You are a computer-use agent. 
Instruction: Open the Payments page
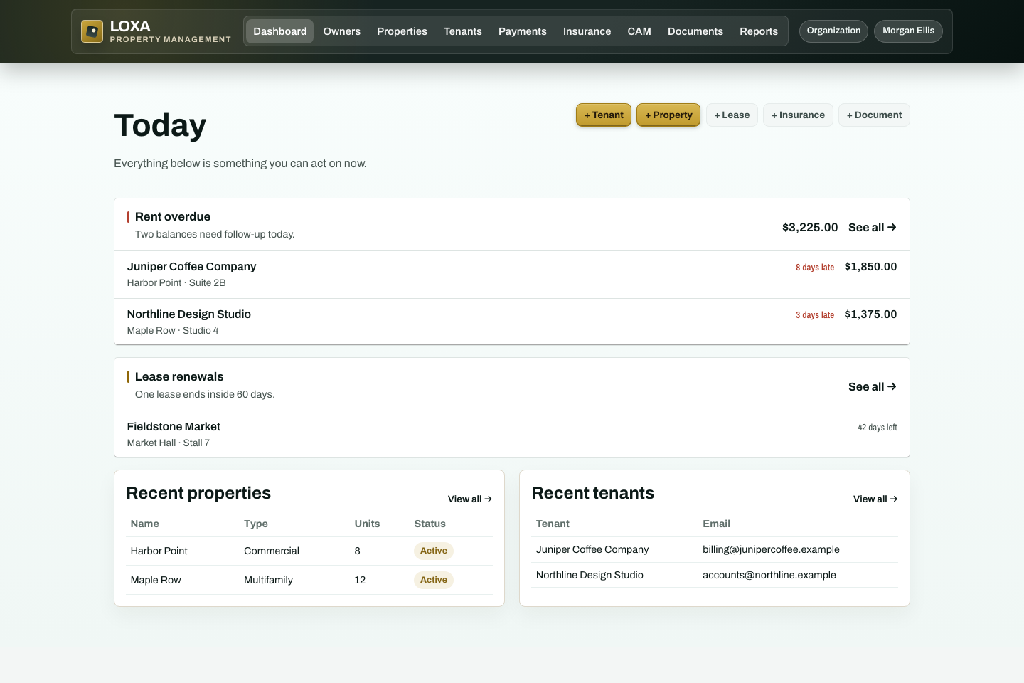coord(523,31)
